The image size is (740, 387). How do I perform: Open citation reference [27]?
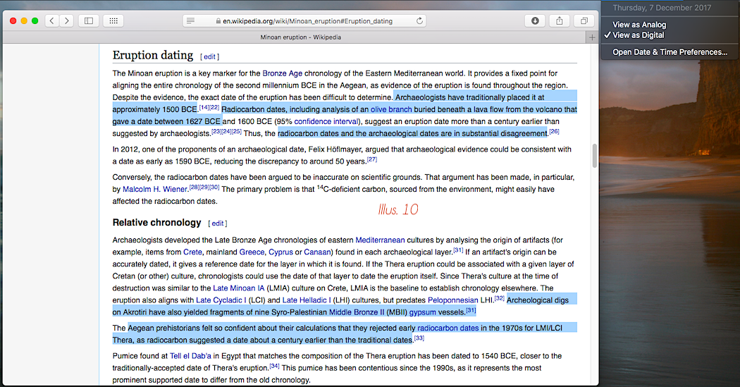(x=372, y=159)
